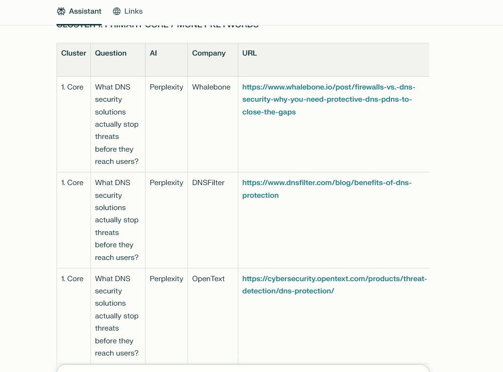Click the Company column header
The image size is (503, 372).
(209, 53)
